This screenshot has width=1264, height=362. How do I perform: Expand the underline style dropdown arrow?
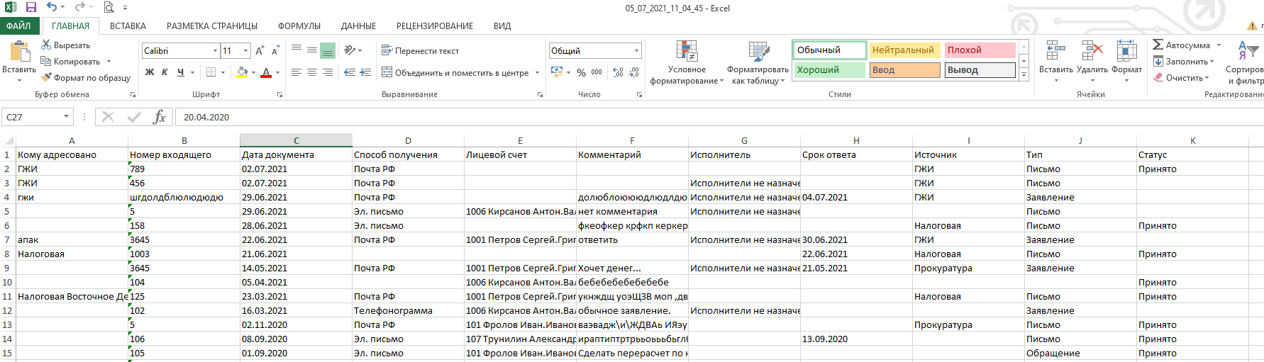[x=192, y=72]
